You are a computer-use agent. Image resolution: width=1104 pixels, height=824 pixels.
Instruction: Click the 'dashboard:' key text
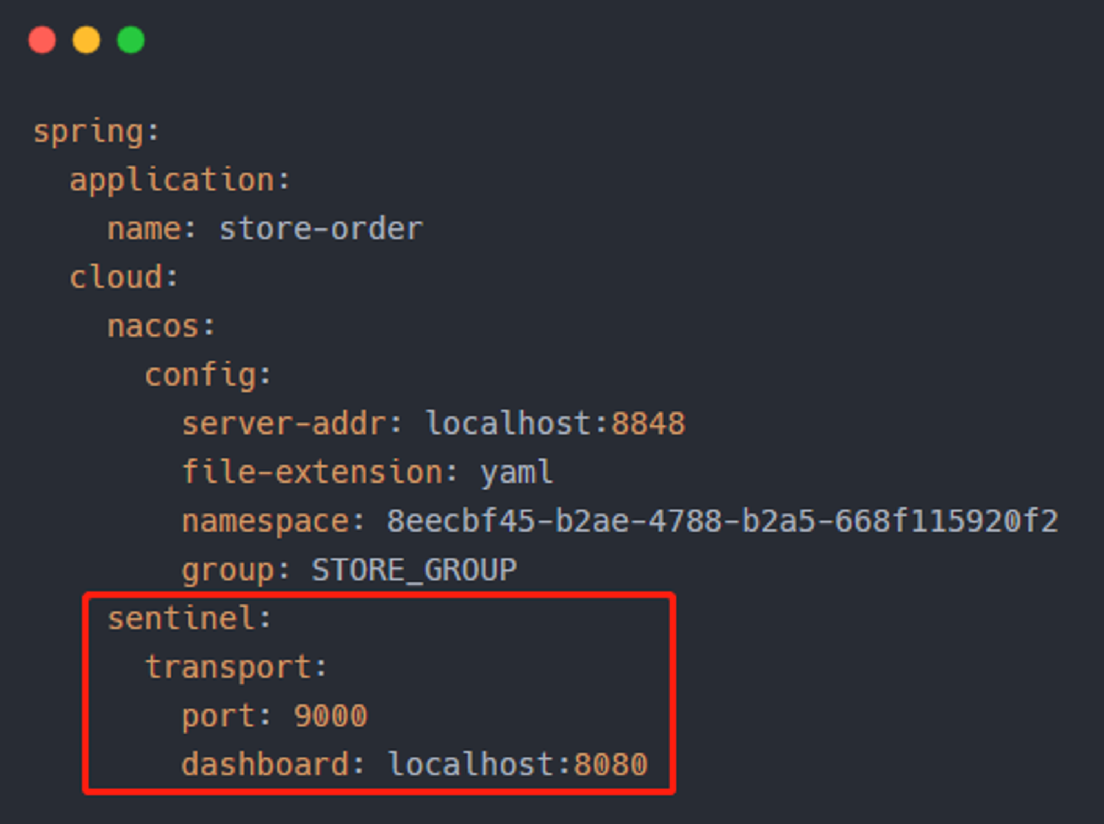click(x=273, y=764)
